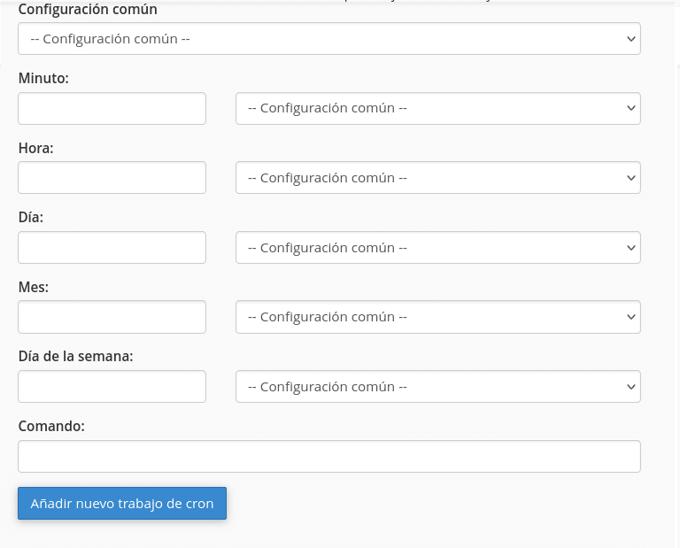Open the common settings dropdown beside Mes
The width and height of the screenshot is (680, 548).
pos(437,317)
